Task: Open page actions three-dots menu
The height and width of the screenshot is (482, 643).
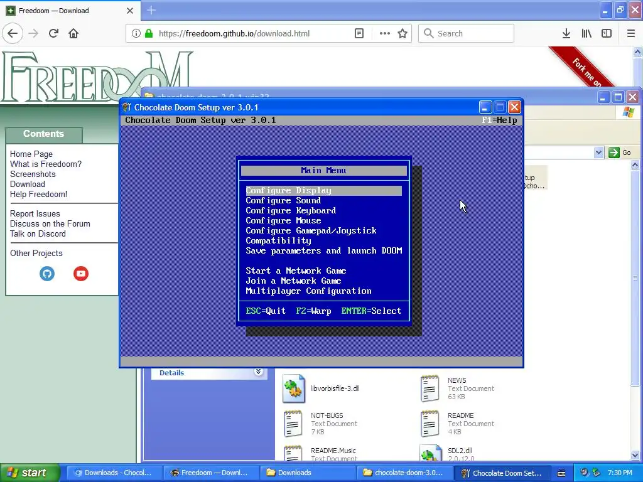Action: pos(385,34)
